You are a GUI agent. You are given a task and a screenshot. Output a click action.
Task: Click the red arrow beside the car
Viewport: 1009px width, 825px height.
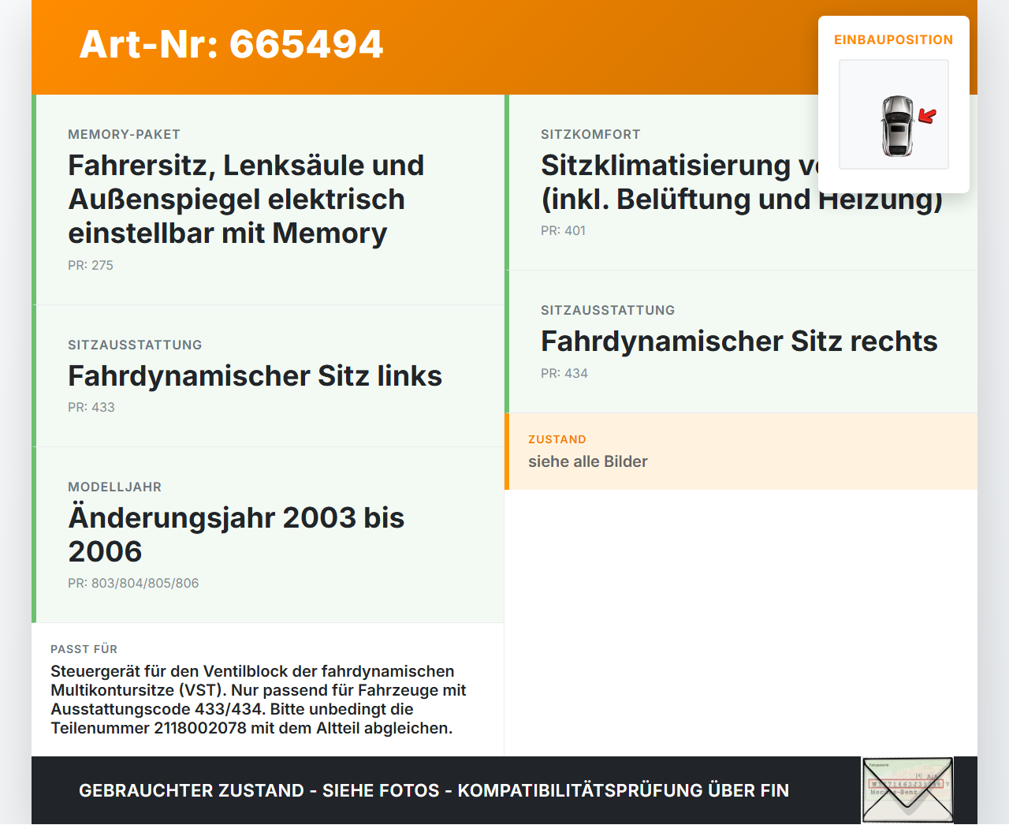tap(927, 117)
